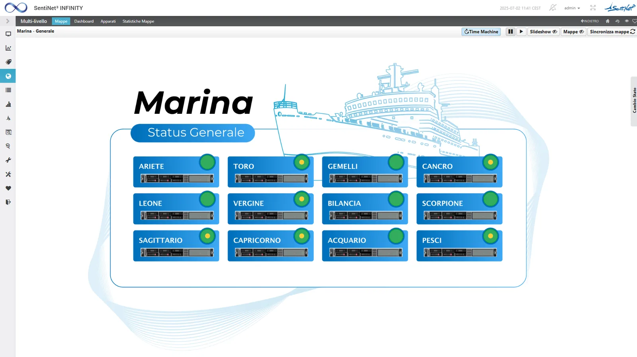Pause the map slideshow
This screenshot has width=637, height=357.
pos(510,31)
